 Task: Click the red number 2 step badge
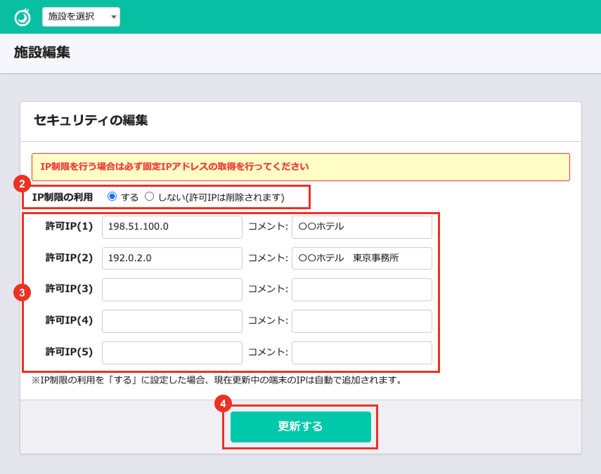pos(22,184)
